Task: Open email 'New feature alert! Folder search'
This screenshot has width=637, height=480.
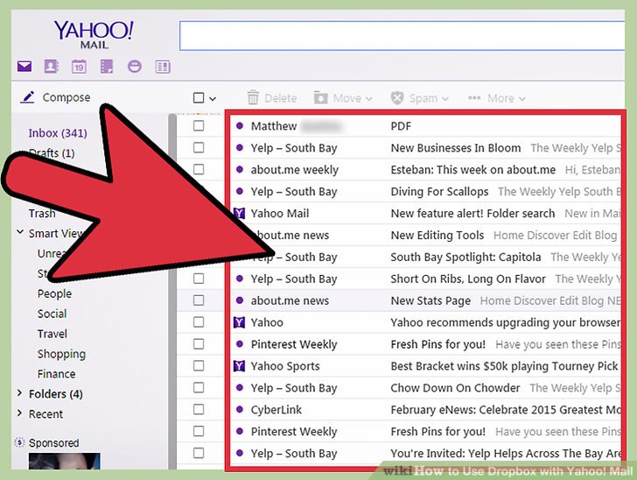Action: tap(472, 213)
